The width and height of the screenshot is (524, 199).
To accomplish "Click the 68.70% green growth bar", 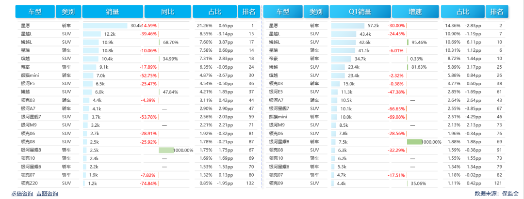I will pos(159,43).
